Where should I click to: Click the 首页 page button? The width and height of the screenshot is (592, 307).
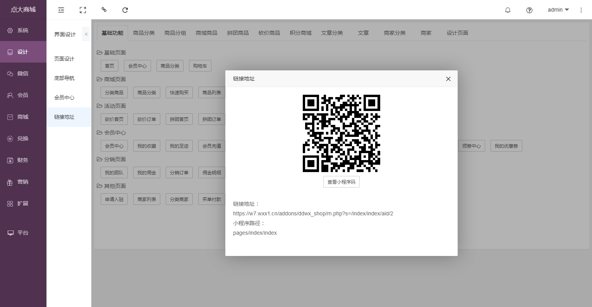(x=110, y=66)
